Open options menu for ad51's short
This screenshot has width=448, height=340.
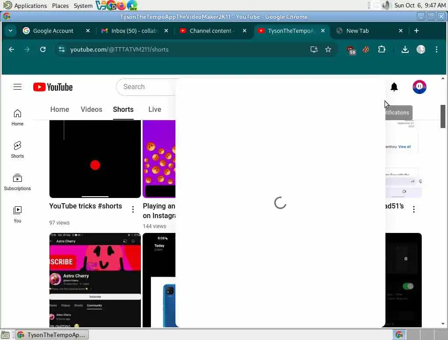coord(414,209)
